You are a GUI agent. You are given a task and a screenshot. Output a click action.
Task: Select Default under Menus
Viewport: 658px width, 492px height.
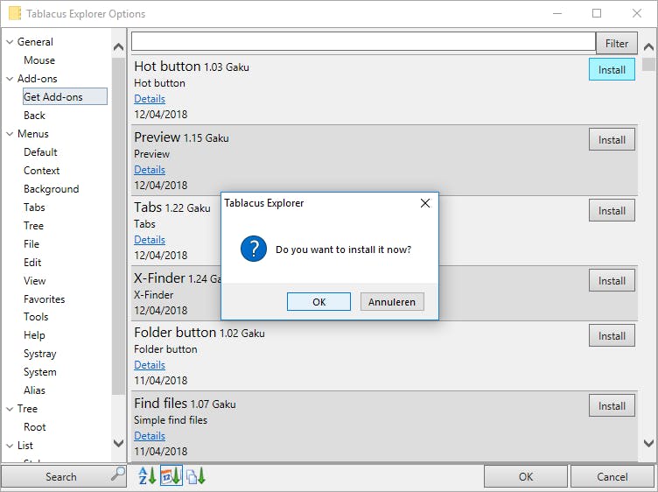[x=40, y=152]
